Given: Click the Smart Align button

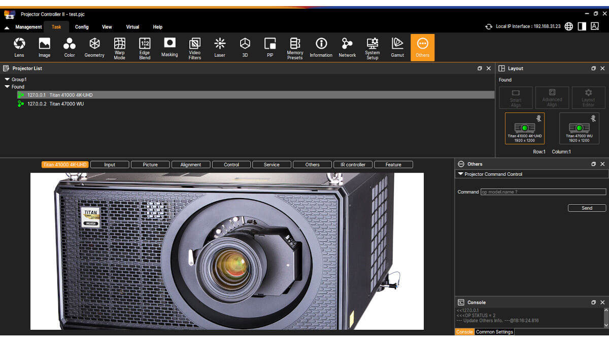Looking at the screenshot, I should click(516, 98).
